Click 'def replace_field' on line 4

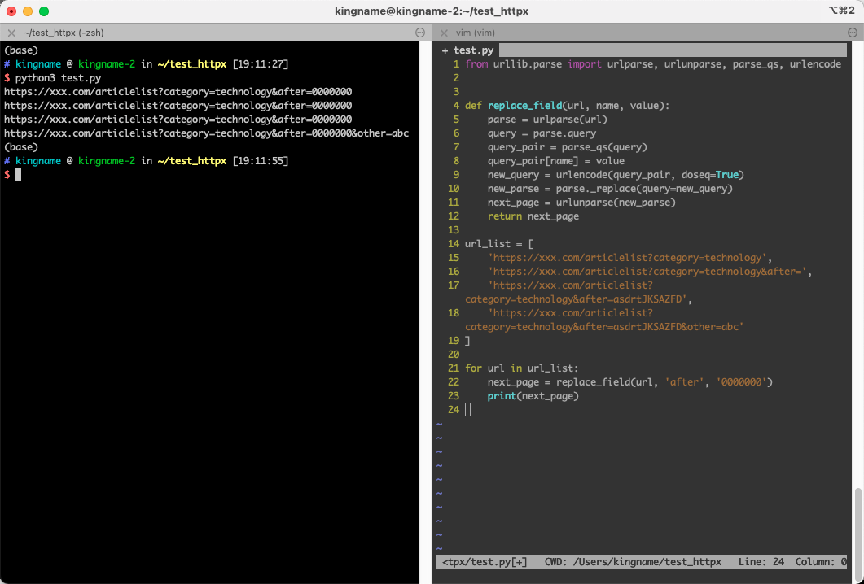pyautogui.click(x=514, y=105)
